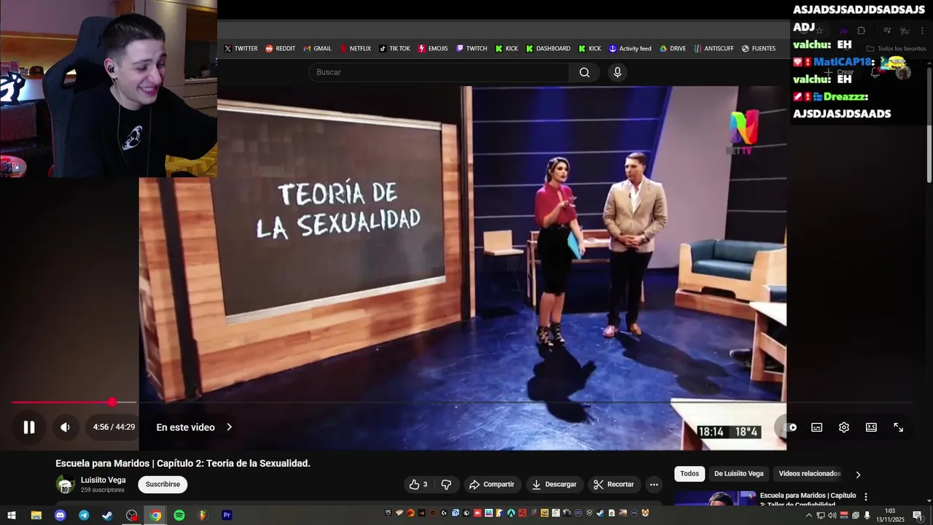This screenshot has width=933, height=525.
Task: Click the Compartir share button
Action: click(x=492, y=484)
